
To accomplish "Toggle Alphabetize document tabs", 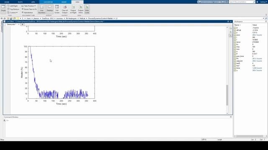I will pyautogui.click(x=27, y=12).
